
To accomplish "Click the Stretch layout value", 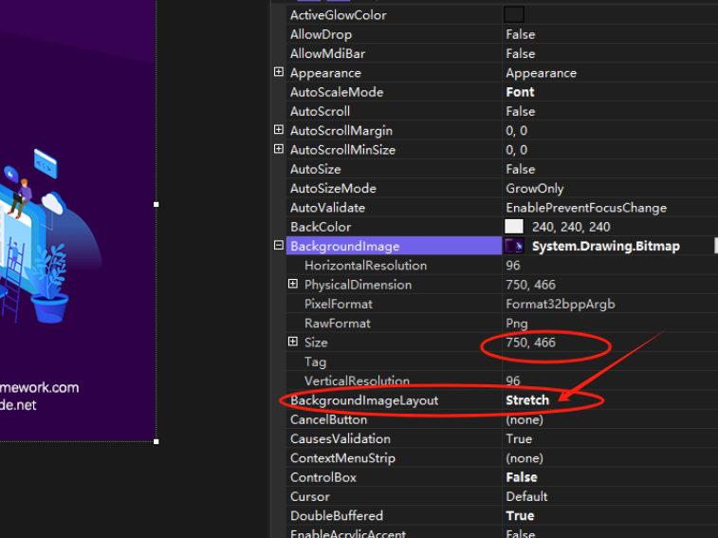I will tap(527, 400).
